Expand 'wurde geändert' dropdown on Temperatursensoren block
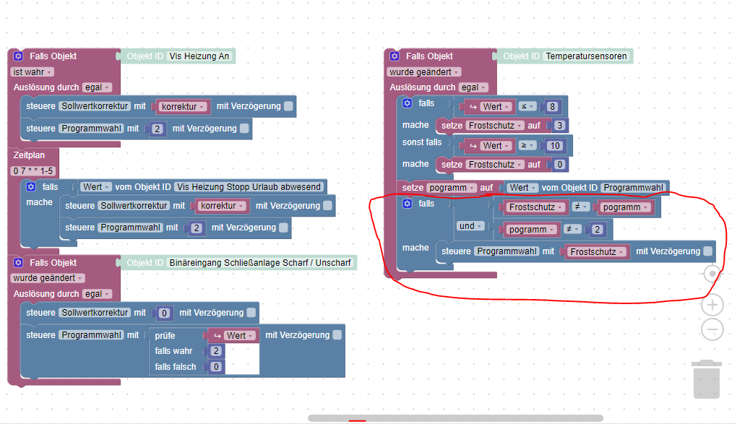737x424 pixels. 424,72
